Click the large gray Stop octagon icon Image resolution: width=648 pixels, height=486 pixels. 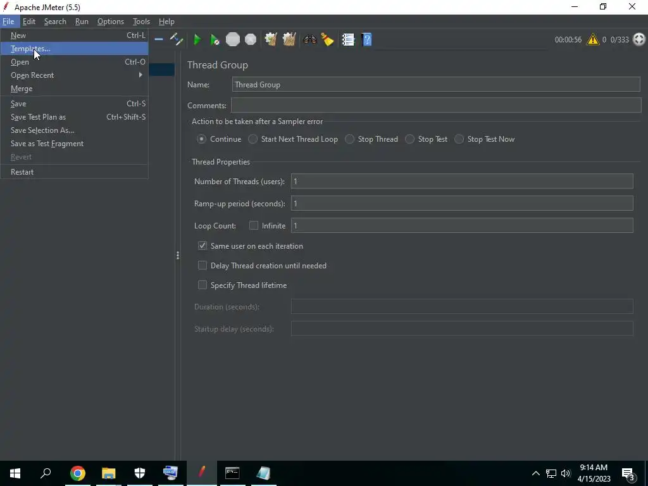pos(233,40)
